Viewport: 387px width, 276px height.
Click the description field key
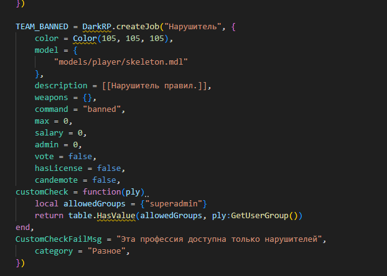(x=61, y=86)
